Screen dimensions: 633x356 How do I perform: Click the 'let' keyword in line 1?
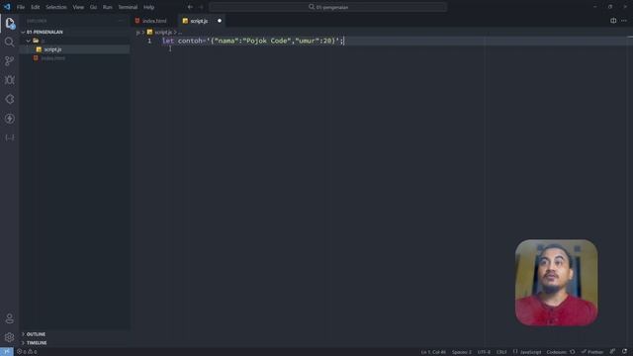pos(168,41)
